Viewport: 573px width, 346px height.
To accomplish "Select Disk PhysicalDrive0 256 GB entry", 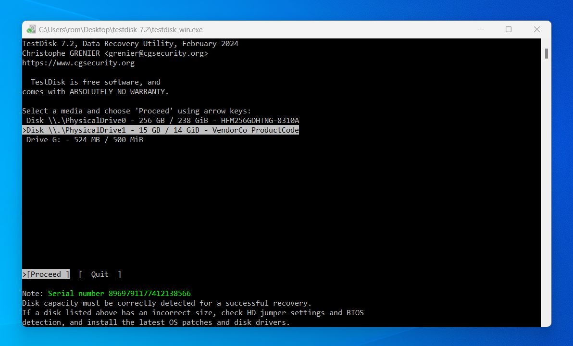I will click(x=162, y=121).
